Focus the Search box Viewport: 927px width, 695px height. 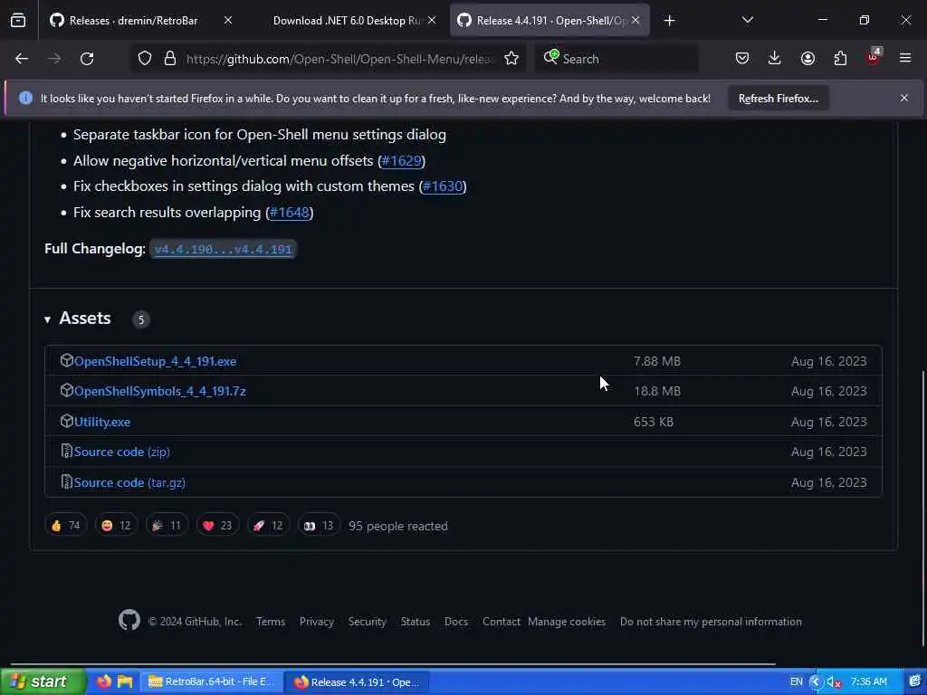tap(617, 59)
